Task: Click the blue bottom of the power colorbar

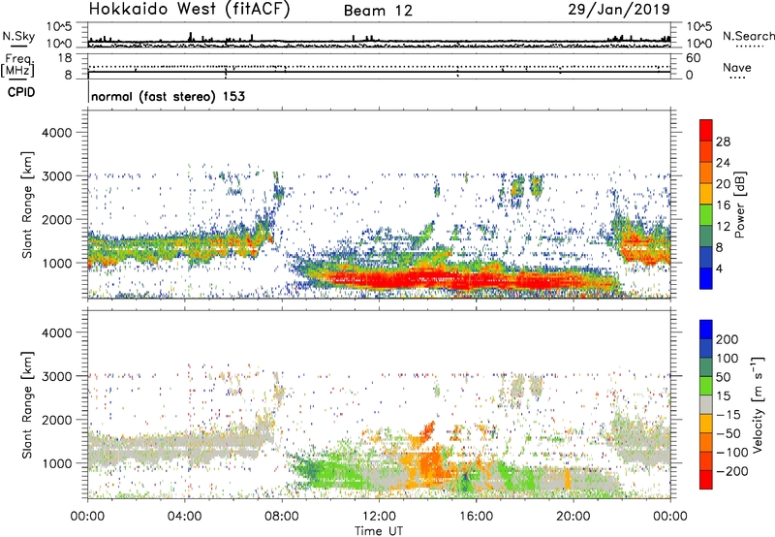Action: click(x=706, y=278)
